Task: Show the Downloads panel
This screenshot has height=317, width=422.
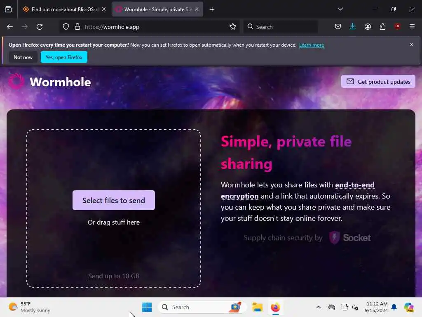Action: tap(353, 26)
